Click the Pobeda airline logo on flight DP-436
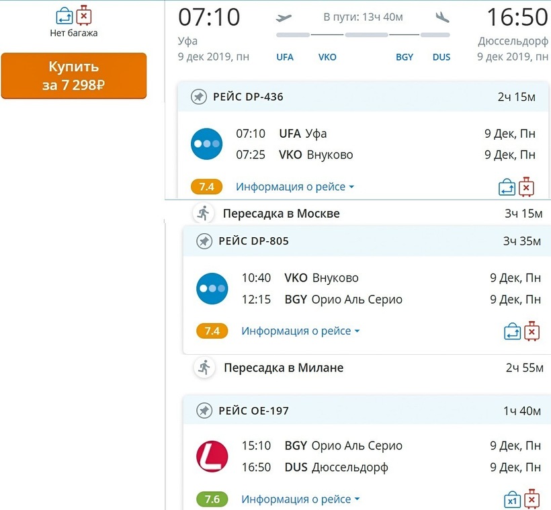 [x=206, y=144]
